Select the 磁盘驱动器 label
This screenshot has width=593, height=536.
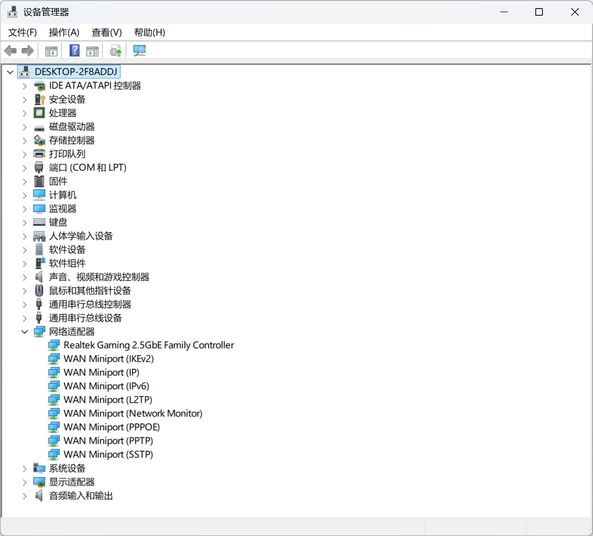pos(71,127)
